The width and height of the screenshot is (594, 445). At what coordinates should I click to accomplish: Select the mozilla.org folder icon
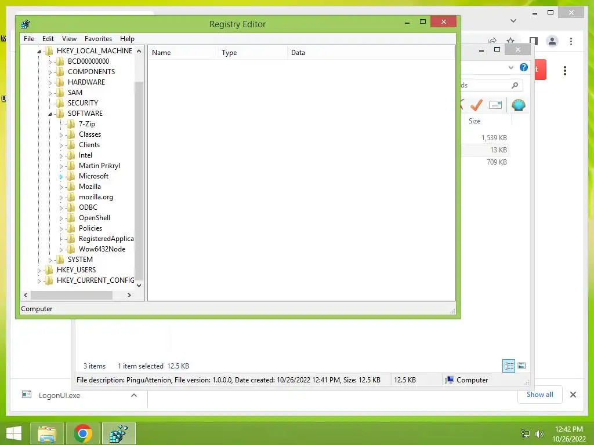click(x=71, y=197)
